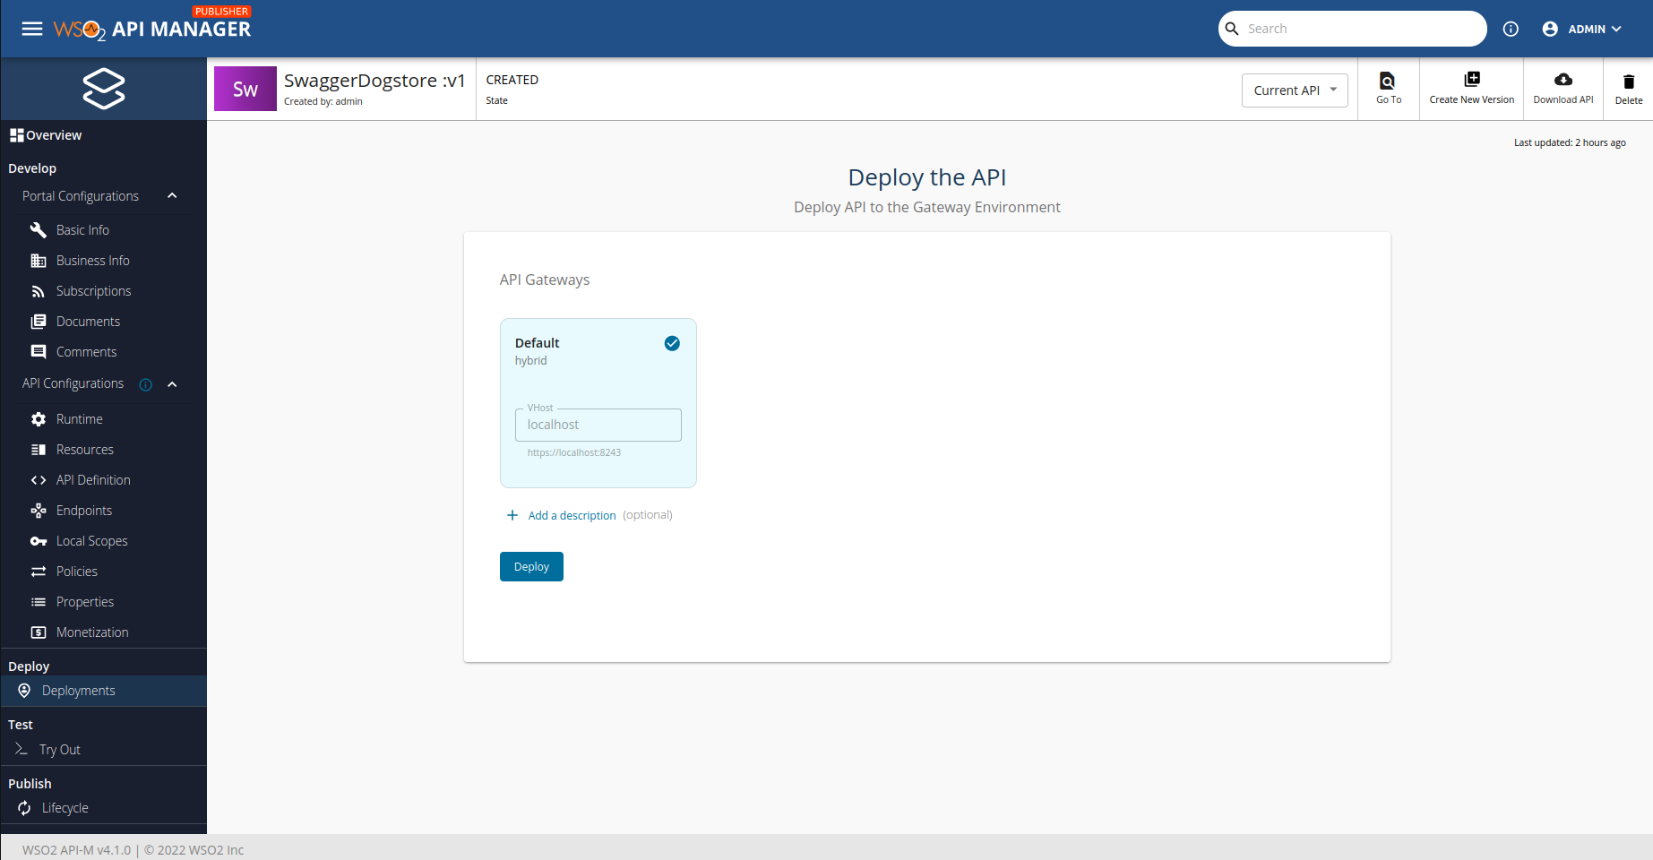The image size is (1653, 860).
Task: Open the Comments page
Action: 86,352
